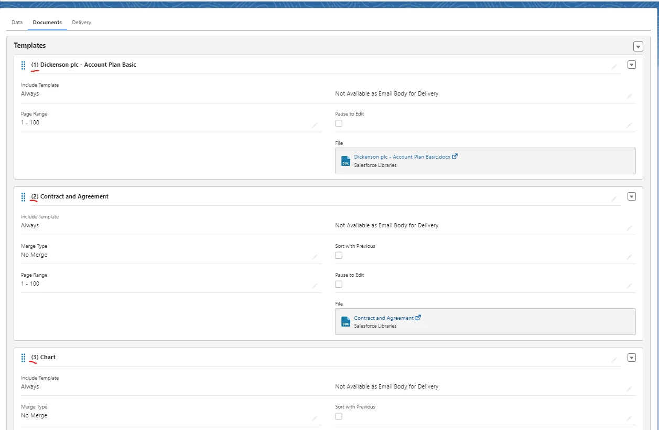Switch to the Data tab
Image resolution: width=659 pixels, height=430 pixels.
[17, 23]
